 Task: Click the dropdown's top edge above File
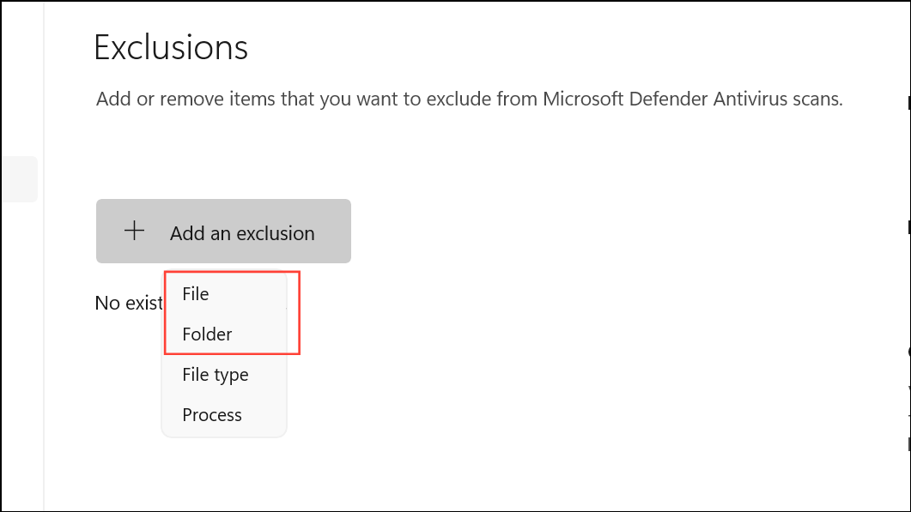pos(224,273)
